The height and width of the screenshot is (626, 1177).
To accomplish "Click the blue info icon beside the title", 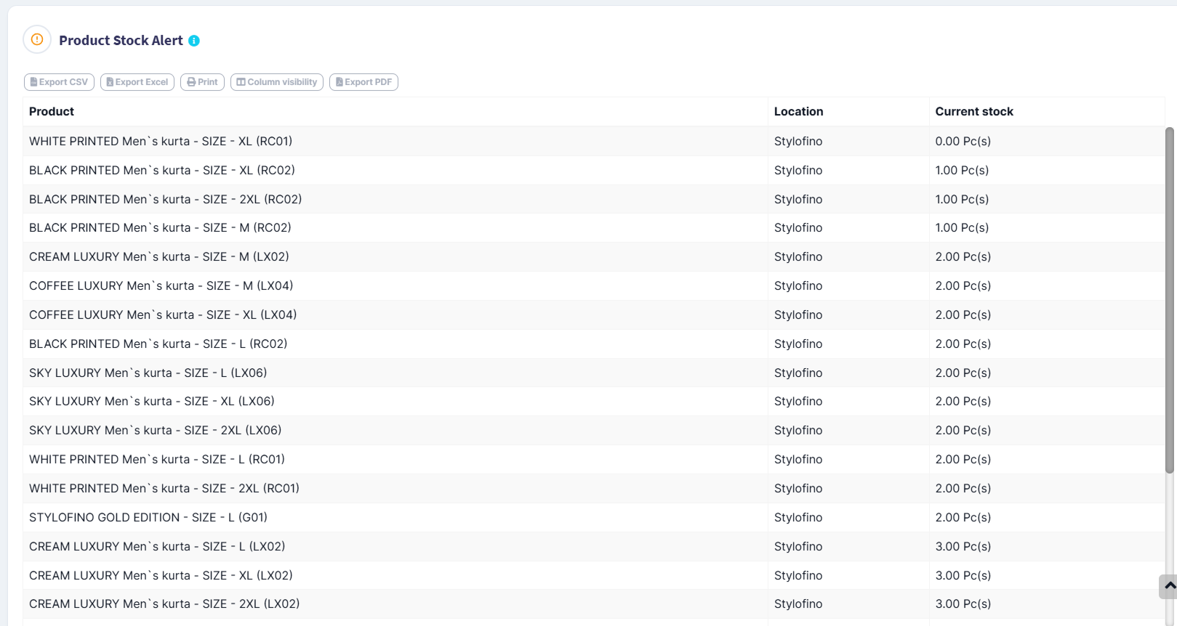I will [x=194, y=41].
